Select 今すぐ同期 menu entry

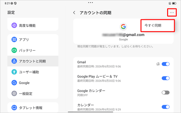[x=157, y=26]
